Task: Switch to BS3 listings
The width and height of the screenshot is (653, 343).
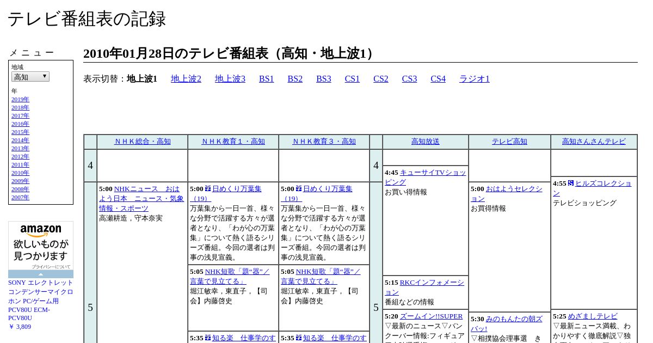Action: [x=324, y=79]
